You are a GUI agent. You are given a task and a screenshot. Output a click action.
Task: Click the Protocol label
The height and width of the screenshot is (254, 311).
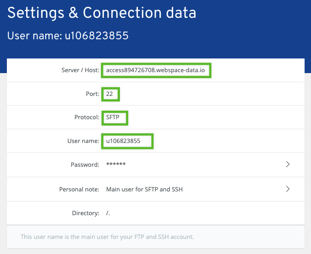(87, 117)
